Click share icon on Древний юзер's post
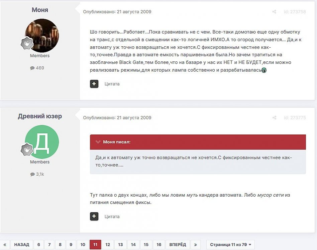 pyautogui.click(x=274, y=117)
